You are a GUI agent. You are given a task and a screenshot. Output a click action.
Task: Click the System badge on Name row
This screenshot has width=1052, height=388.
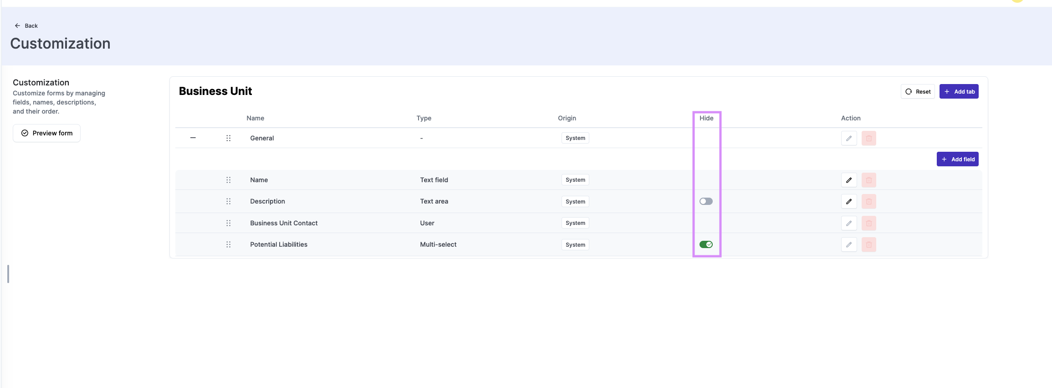point(575,180)
